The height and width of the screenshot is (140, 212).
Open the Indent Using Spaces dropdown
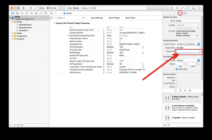point(188,60)
